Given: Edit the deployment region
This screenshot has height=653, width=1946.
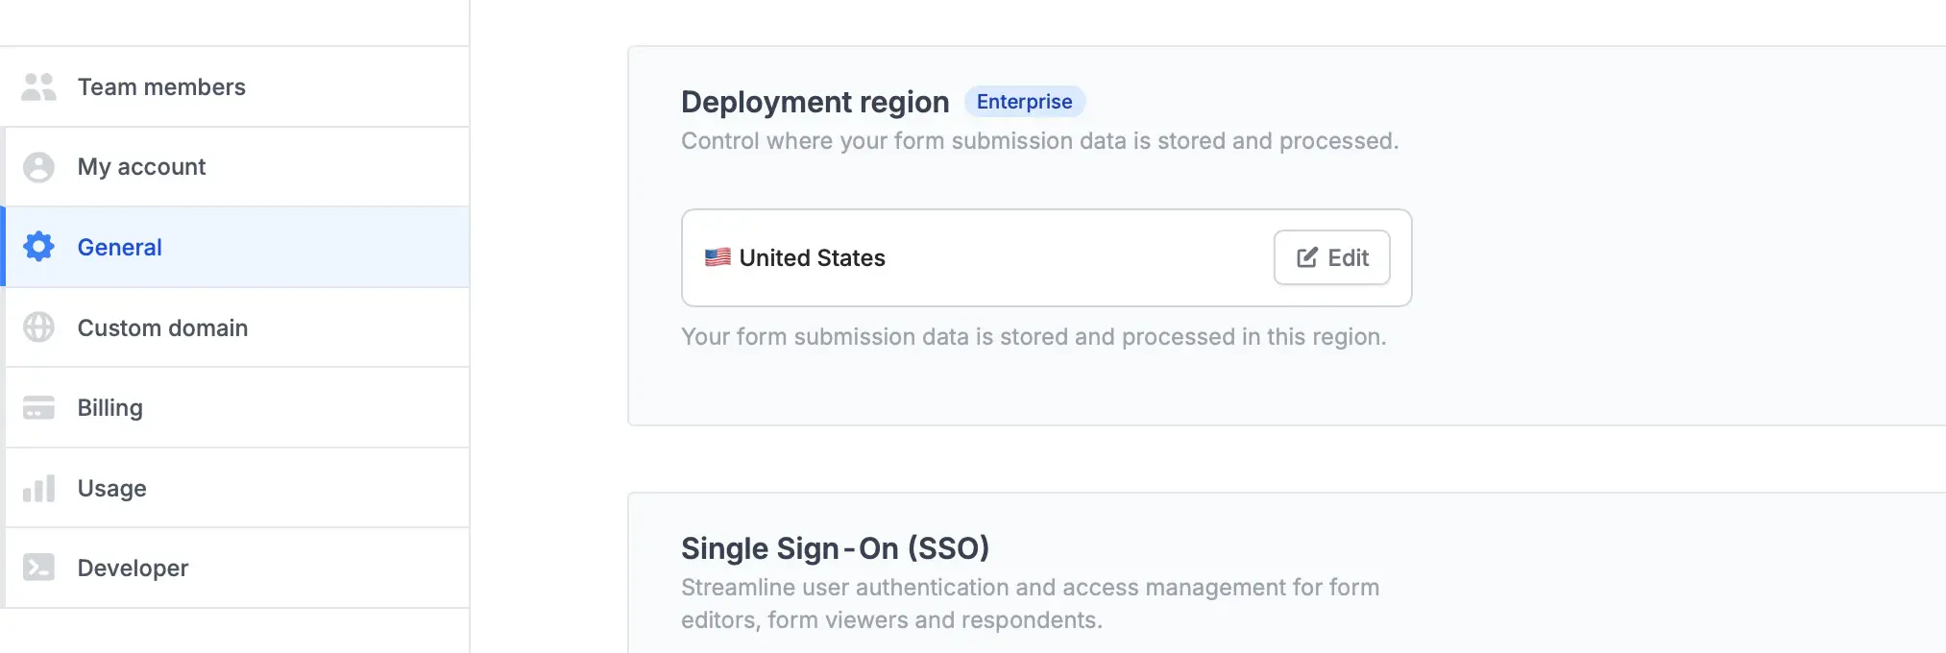Looking at the screenshot, I should (1331, 257).
